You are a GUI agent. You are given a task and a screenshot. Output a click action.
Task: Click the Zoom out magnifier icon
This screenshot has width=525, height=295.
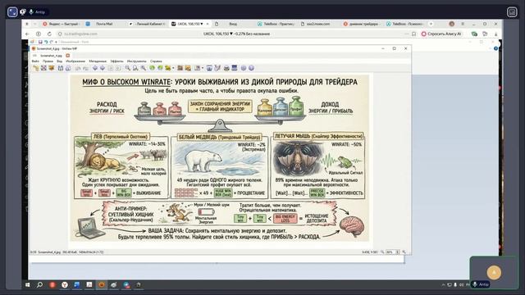135,68
